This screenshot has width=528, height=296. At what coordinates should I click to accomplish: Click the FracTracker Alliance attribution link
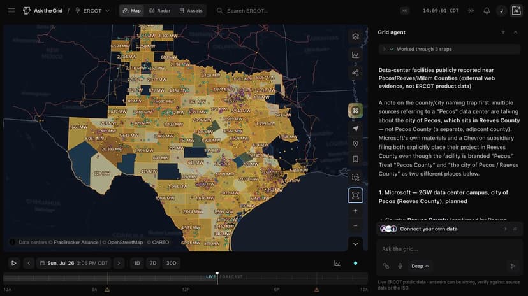coord(76,243)
